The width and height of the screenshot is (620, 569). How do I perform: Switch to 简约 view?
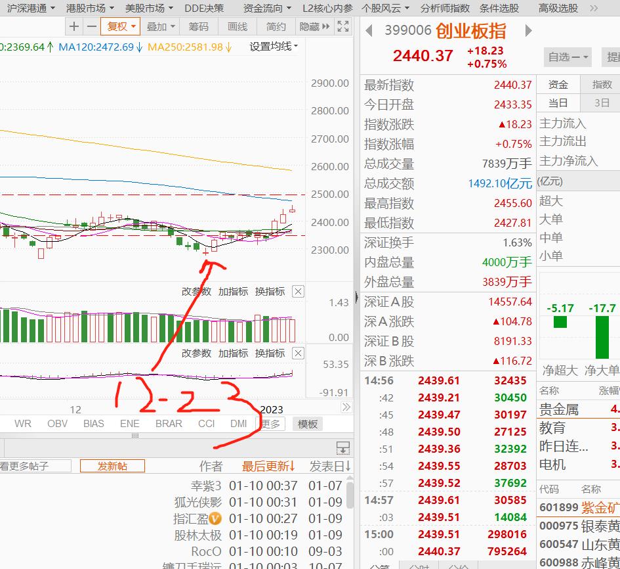pos(276,26)
